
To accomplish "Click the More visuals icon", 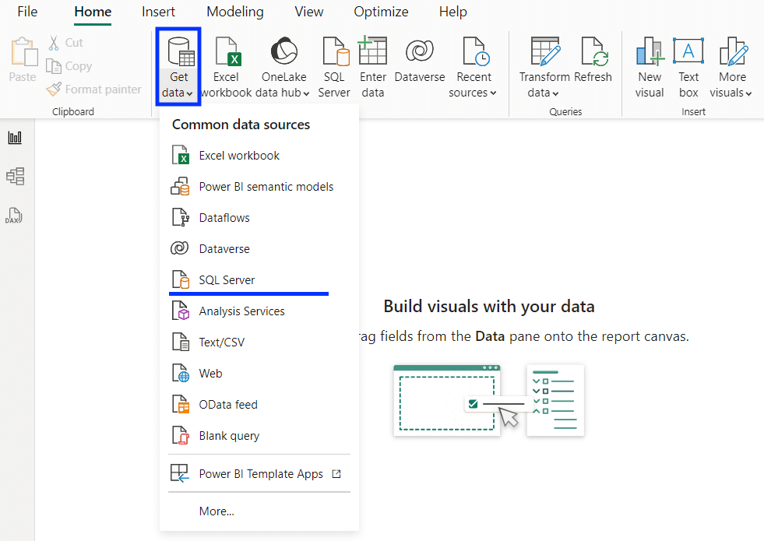I will [734, 51].
